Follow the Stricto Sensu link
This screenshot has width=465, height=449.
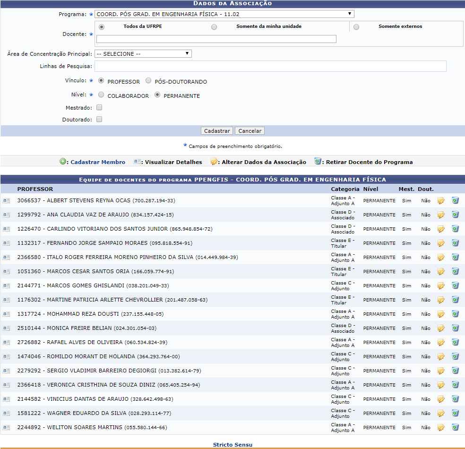[232, 445]
